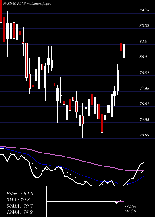
Task: Click the 80.4 price axis label
Action: pos(143,57)
